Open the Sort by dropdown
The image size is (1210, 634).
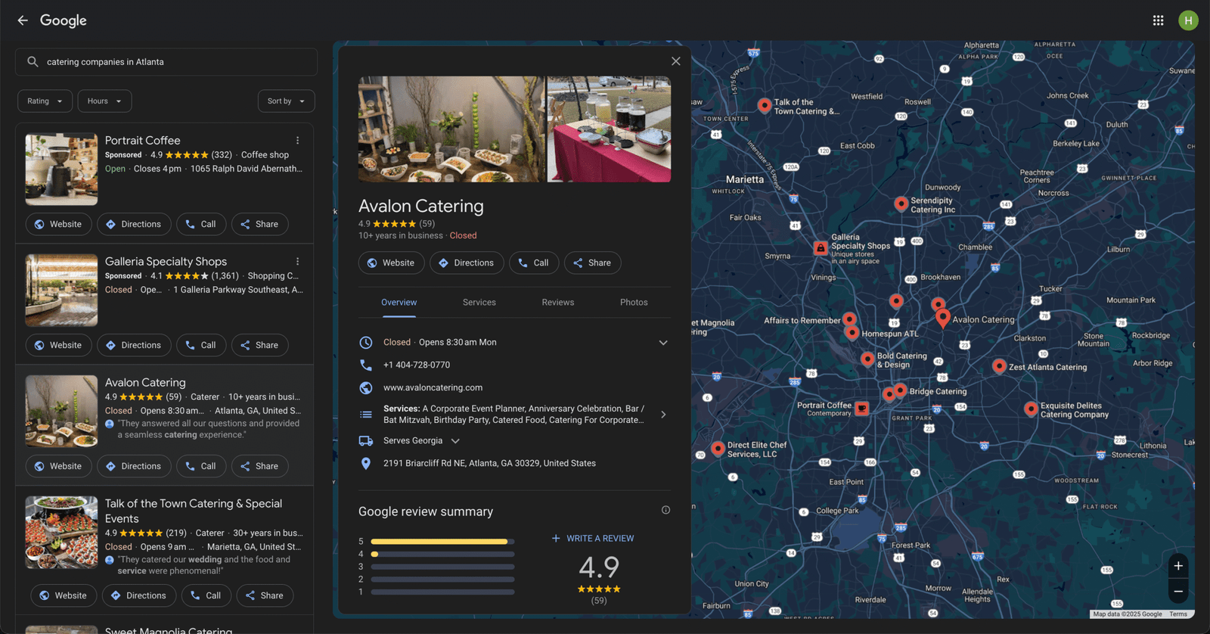pos(286,101)
